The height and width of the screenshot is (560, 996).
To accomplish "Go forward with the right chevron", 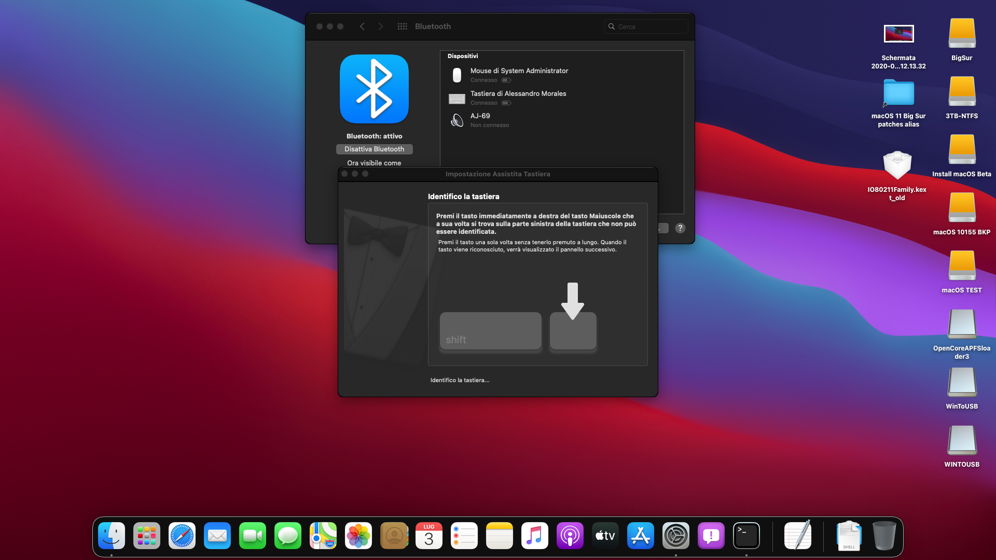I will (380, 26).
